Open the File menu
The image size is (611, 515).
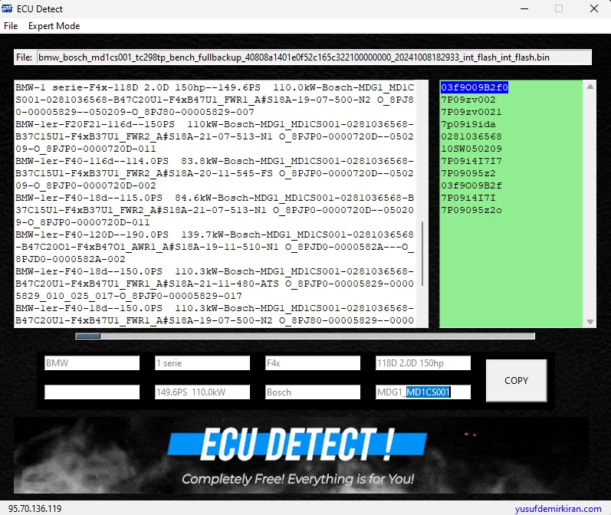11,26
